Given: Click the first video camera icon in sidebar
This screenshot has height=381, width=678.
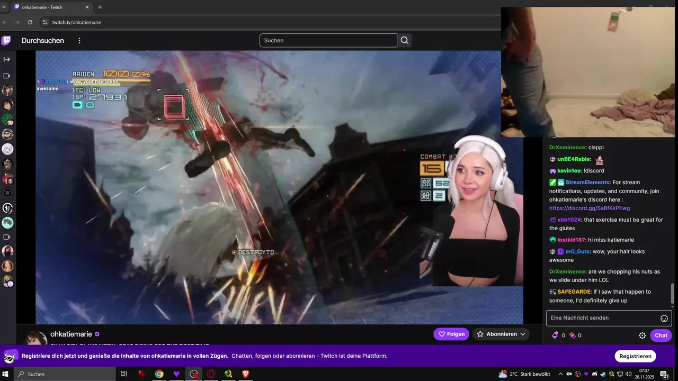Looking at the screenshot, I should coord(7,76).
